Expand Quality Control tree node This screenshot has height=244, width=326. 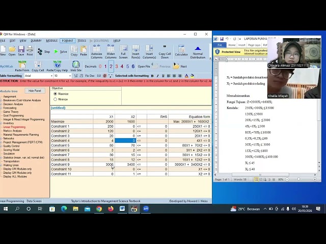pos(1,146)
